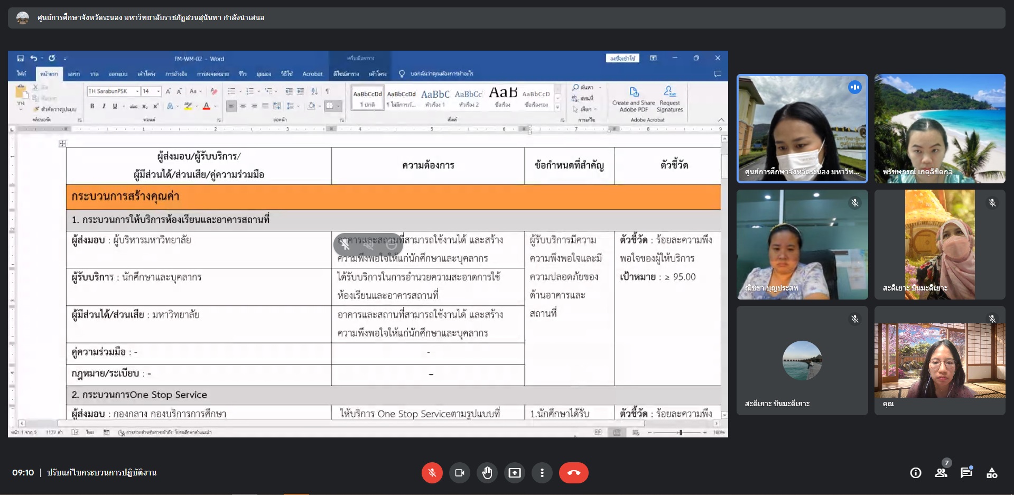Screen dimensions: 1014x495
Task: Open the meeting chat panel
Action: point(966,473)
